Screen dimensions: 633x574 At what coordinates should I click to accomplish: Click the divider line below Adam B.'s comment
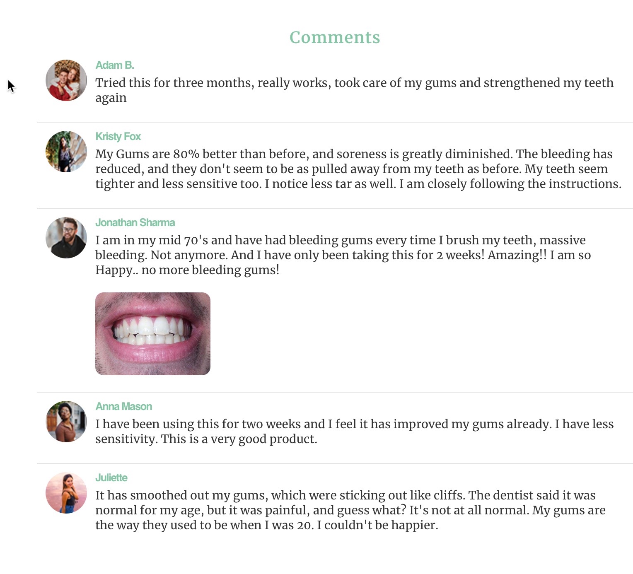click(x=335, y=122)
